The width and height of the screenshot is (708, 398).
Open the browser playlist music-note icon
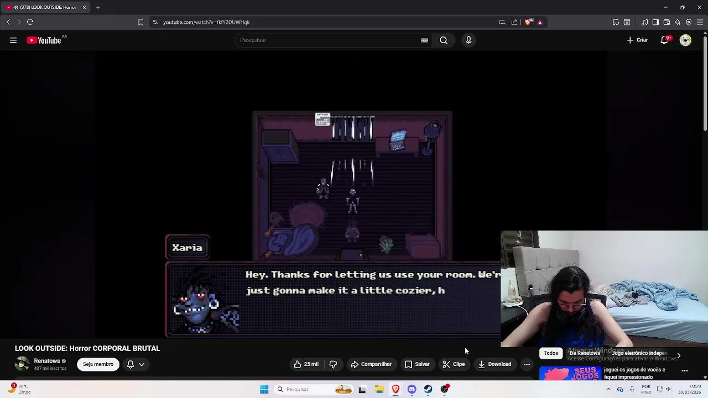645,22
